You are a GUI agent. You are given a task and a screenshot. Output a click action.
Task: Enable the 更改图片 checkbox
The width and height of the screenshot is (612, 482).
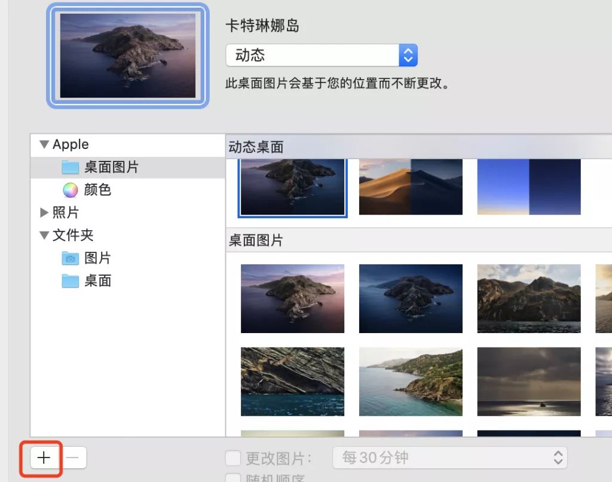click(232, 459)
